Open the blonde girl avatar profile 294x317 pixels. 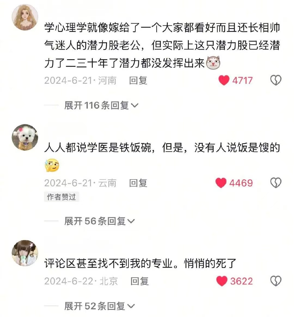(25, 17)
